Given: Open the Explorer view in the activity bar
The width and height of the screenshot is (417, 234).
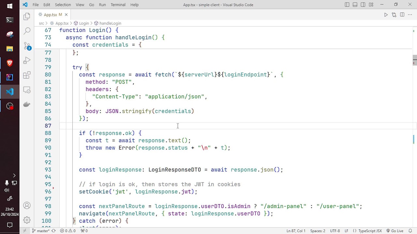Looking at the screenshot, I should pyautogui.click(x=27, y=16).
